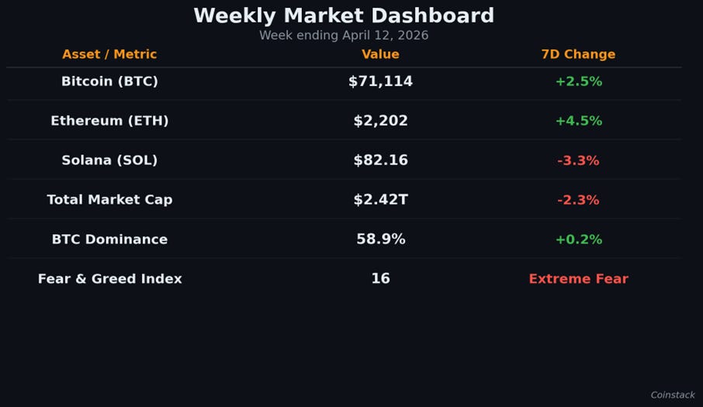Click the 58.9% dominance value

point(380,239)
